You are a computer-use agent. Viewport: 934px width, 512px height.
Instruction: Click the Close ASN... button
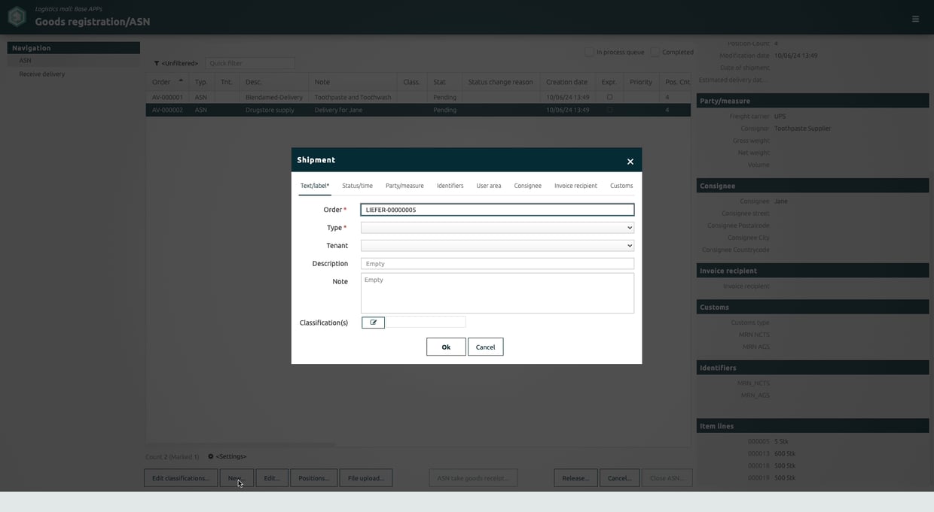tap(667, 478)
